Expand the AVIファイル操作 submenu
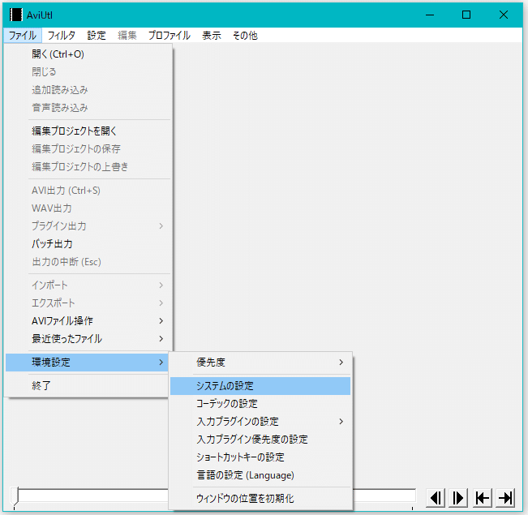The height and width of the screenshot is (515, 528). coord(88,321)
